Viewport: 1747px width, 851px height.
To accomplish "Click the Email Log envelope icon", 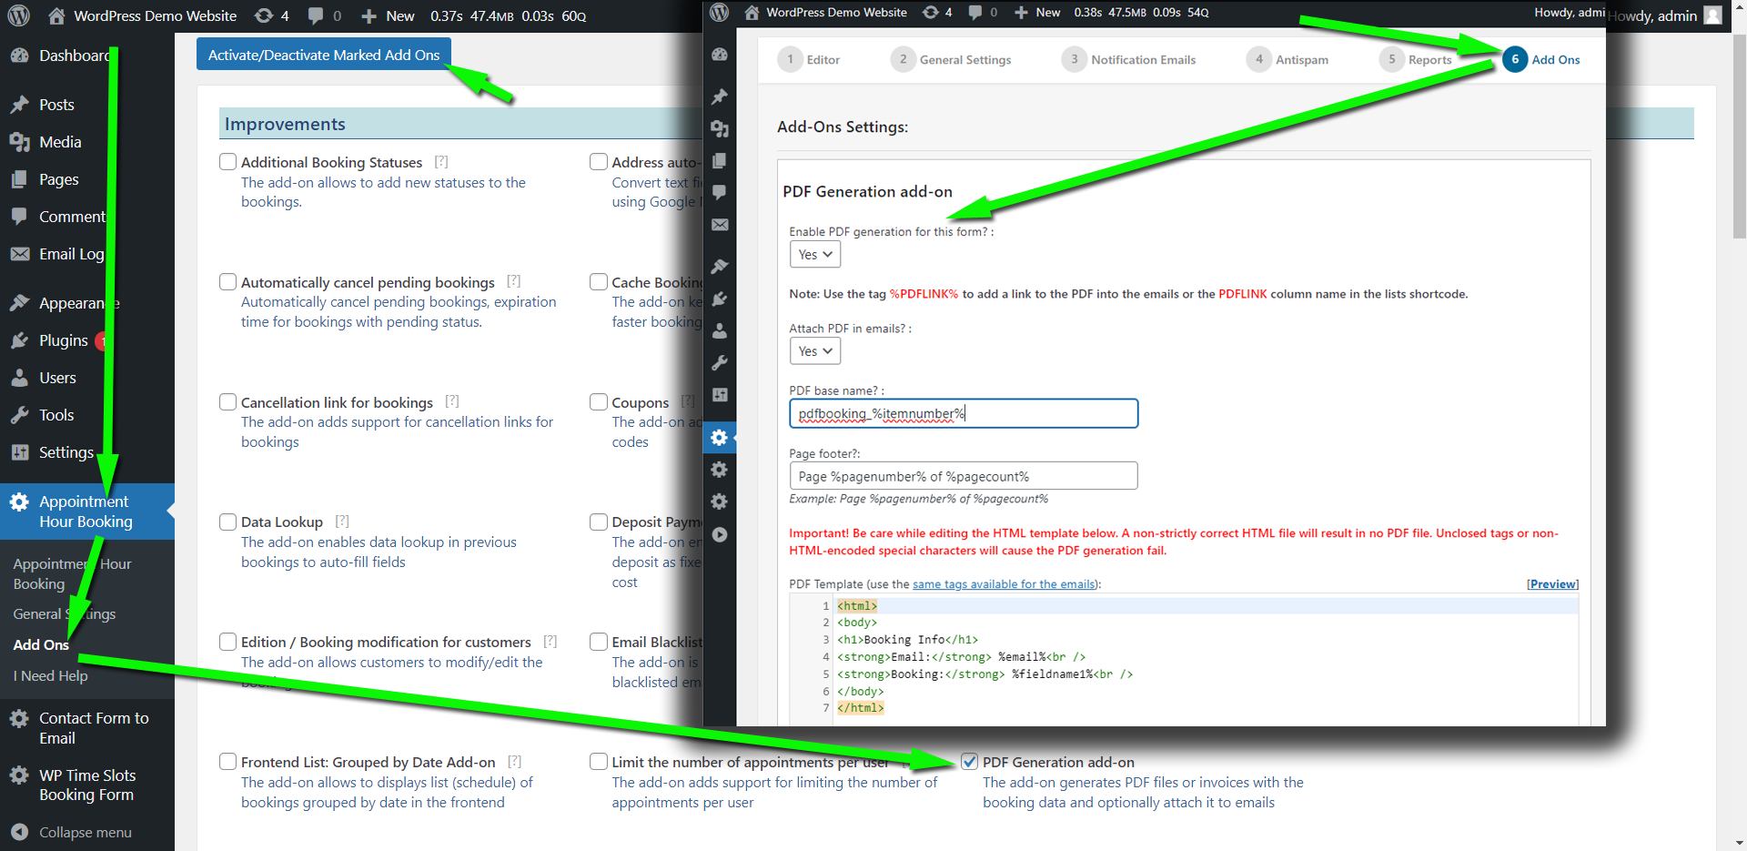I will pyautogui.click(x=20, y=254).
